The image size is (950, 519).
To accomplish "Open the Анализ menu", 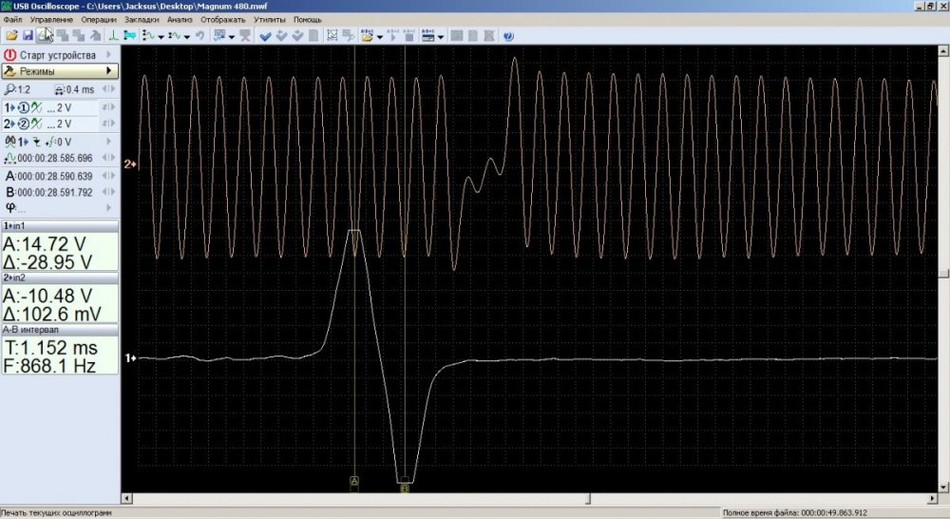I will tap(178, 19).
